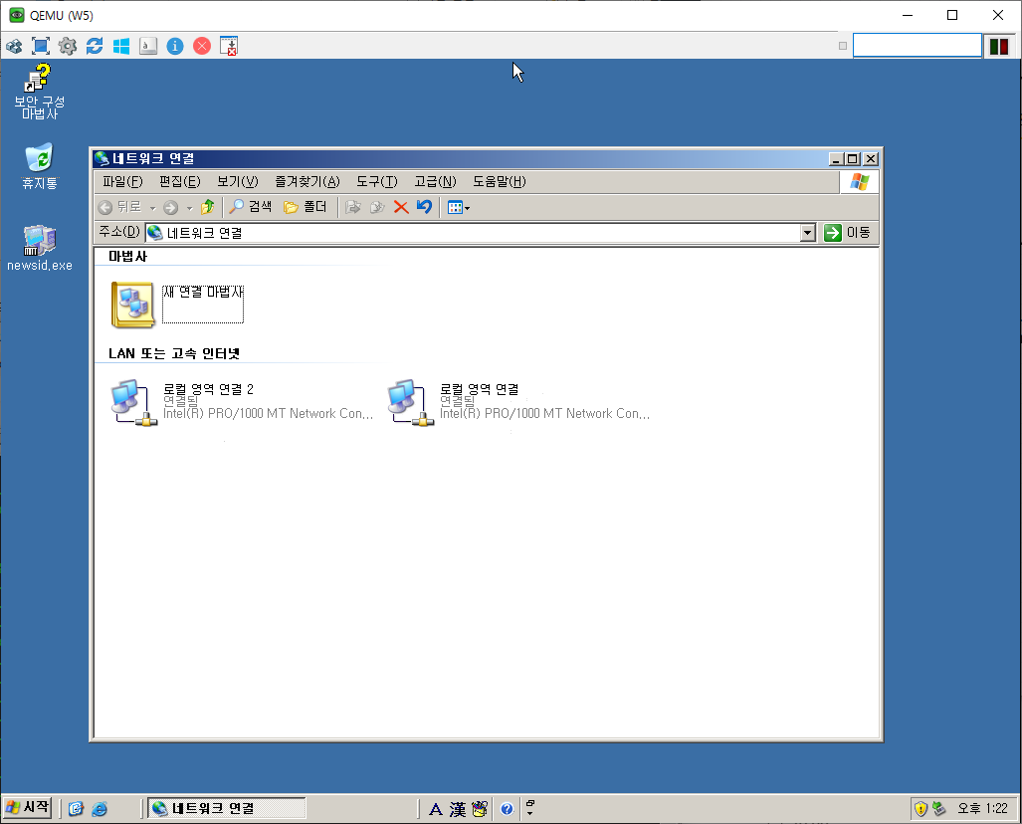The width and height of the screenshot is (1022, 824).
Task: Click the red X delete icon
Action: (401, 207)
